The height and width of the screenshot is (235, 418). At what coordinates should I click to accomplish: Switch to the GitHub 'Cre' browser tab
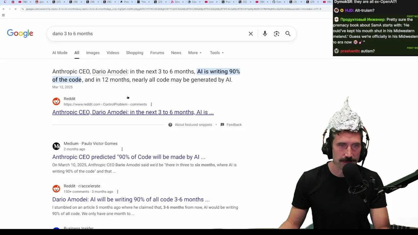[x=279, y=2]
